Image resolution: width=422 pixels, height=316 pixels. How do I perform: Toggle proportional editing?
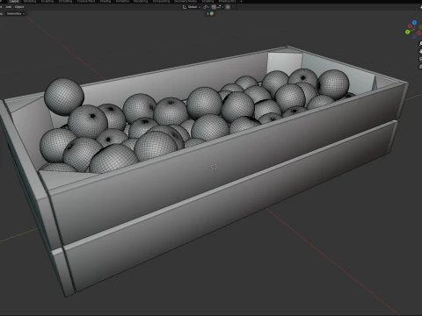(228, 7)
